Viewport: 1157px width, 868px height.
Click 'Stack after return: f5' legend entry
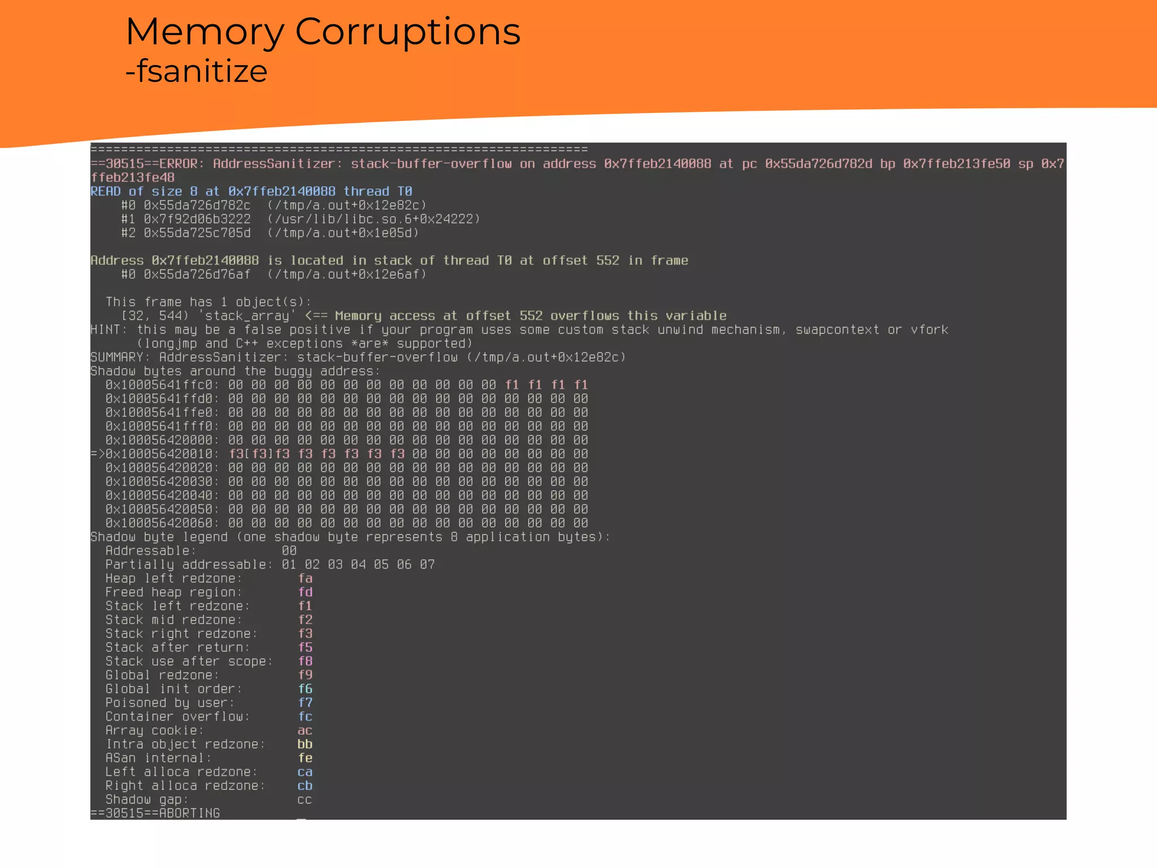coord(209,648)
